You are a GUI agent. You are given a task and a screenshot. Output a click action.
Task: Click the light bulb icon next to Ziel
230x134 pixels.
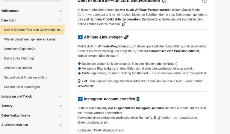[x=79, y=81]
